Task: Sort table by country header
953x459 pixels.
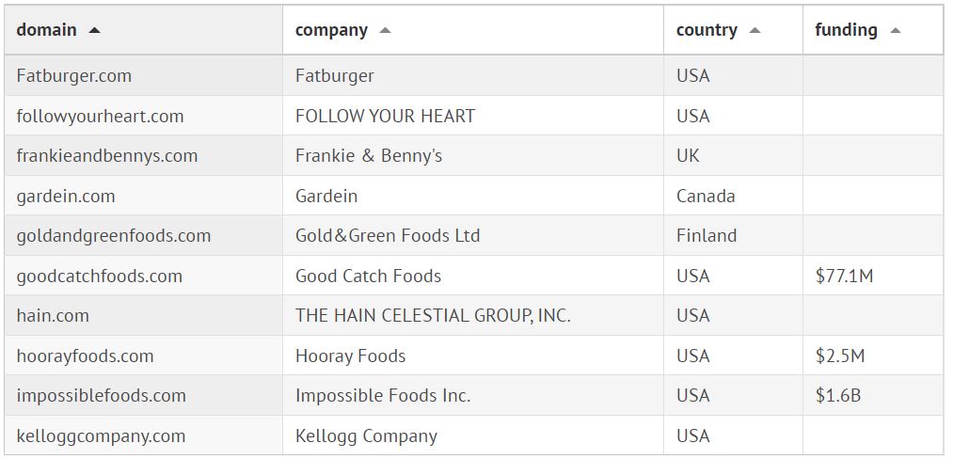Action: point(707,30)
